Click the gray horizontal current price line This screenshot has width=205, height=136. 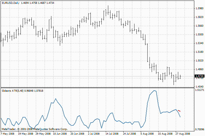(82, 76)
